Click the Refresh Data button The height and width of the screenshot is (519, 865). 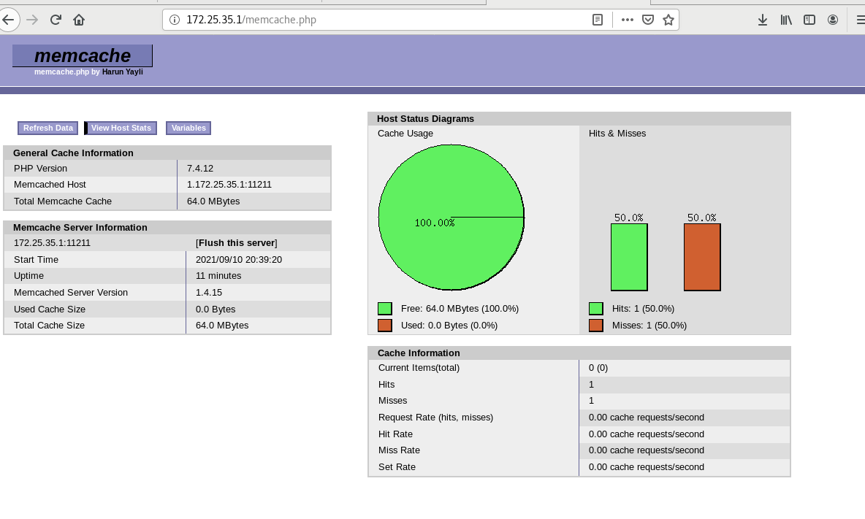coord(48,128)
